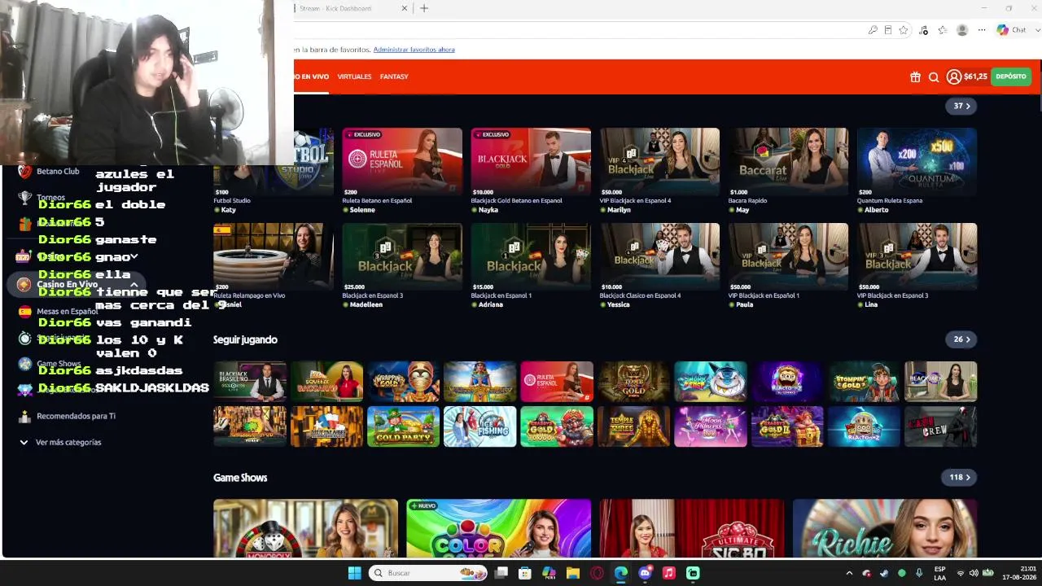Click the clock and date in the taskbar

[x=1019, y=573]
